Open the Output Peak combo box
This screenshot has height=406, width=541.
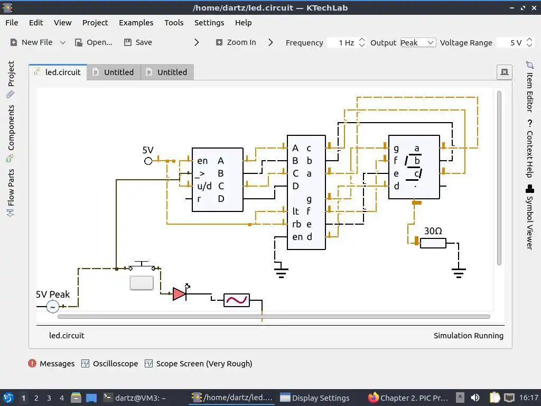click(418, 42)
